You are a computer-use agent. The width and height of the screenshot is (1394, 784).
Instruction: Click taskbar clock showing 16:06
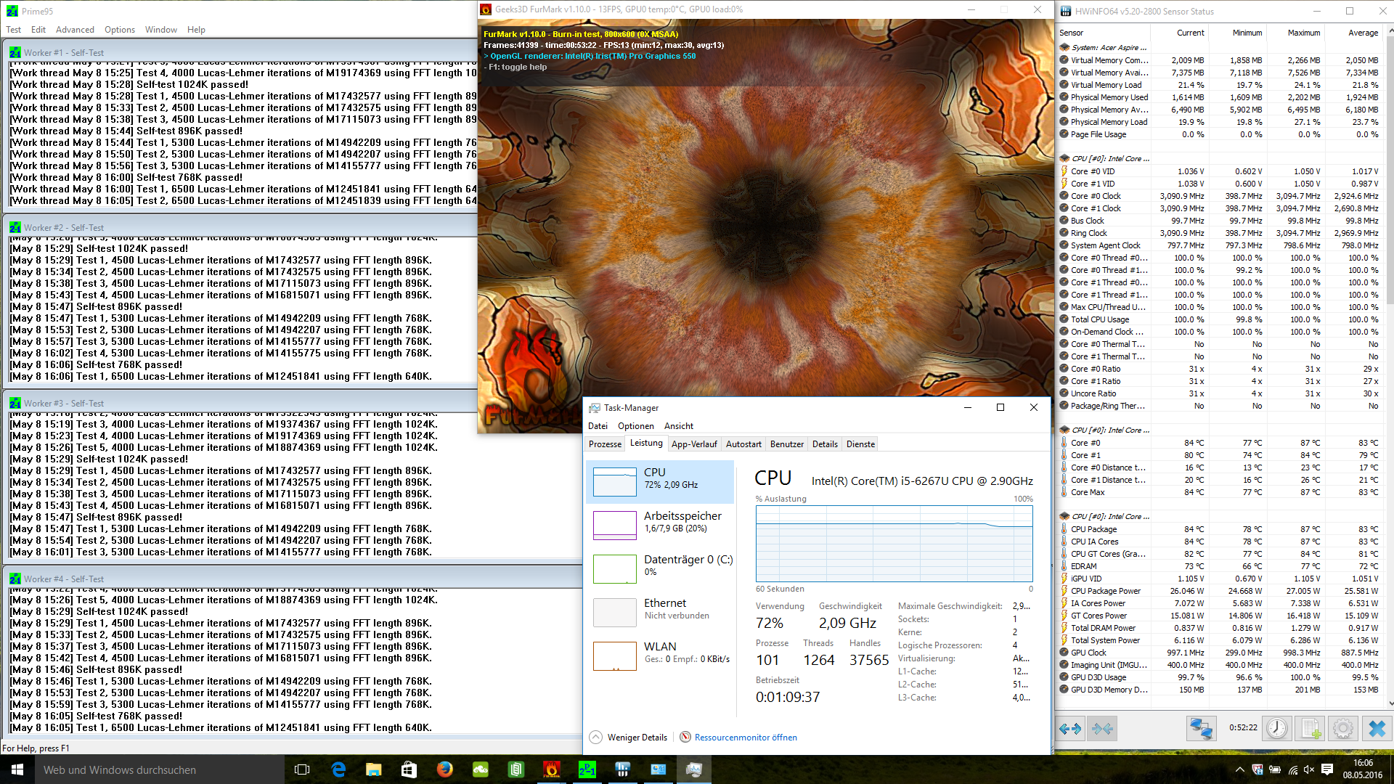point(1362,769)
